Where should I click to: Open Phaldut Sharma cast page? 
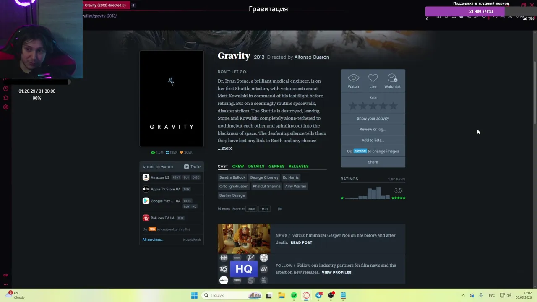pyautogui.click(x=266, y=186)
